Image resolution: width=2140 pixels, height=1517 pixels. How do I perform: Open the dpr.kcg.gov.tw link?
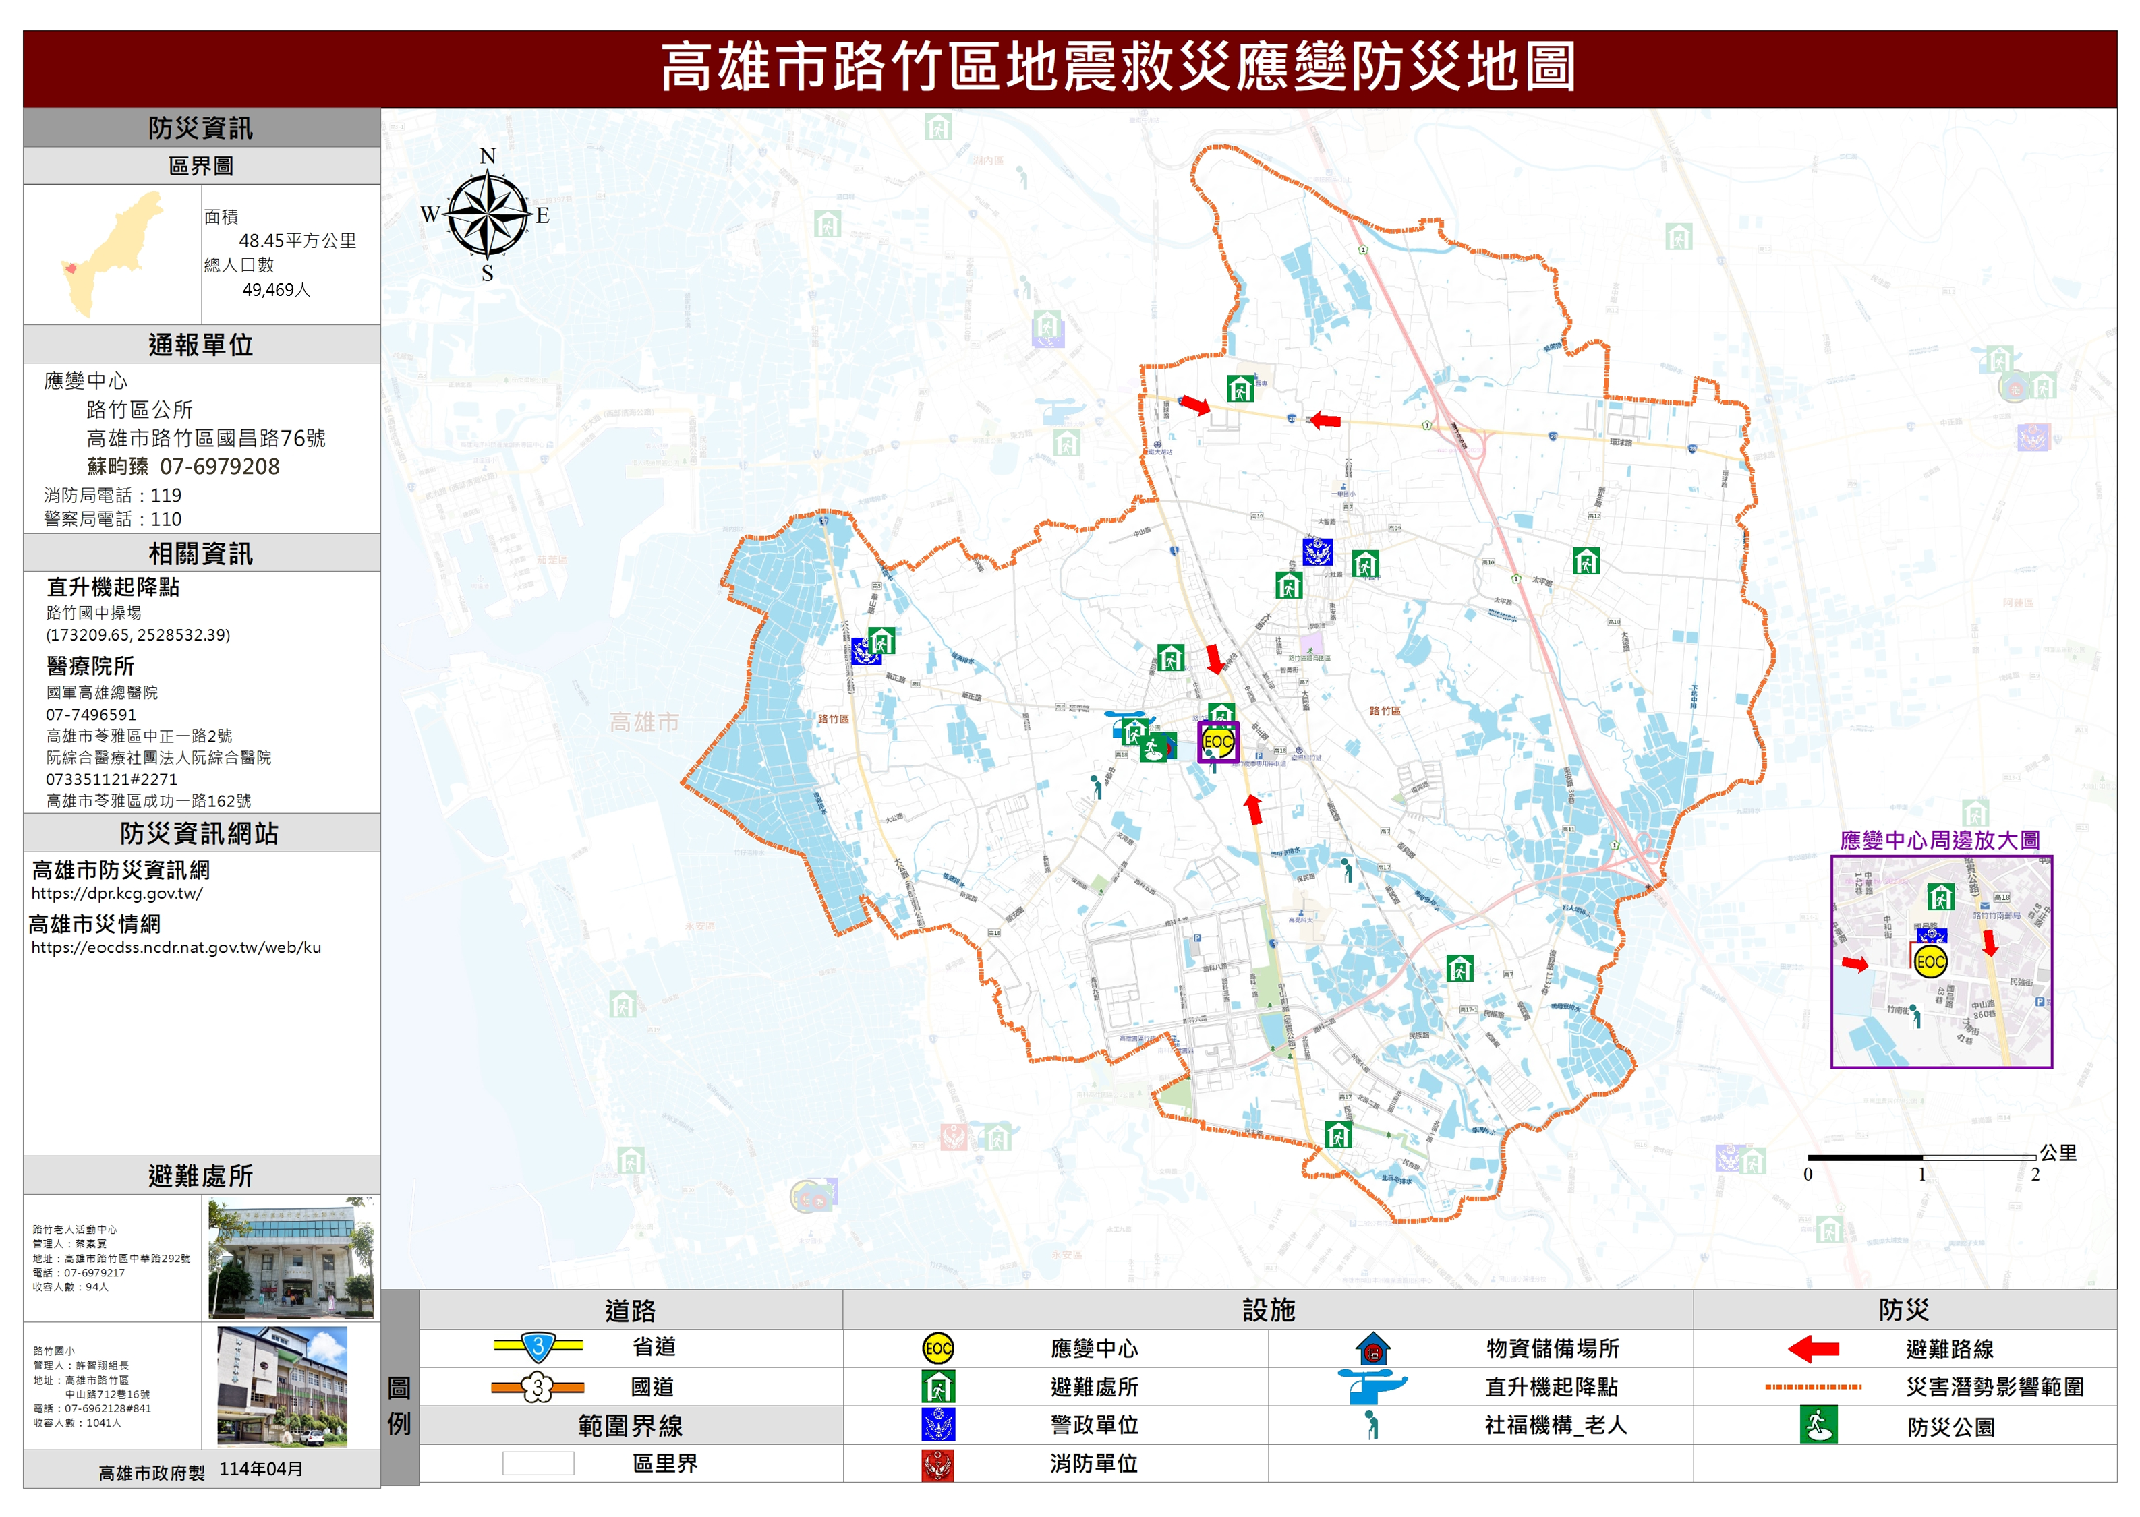tap(117, 893)
